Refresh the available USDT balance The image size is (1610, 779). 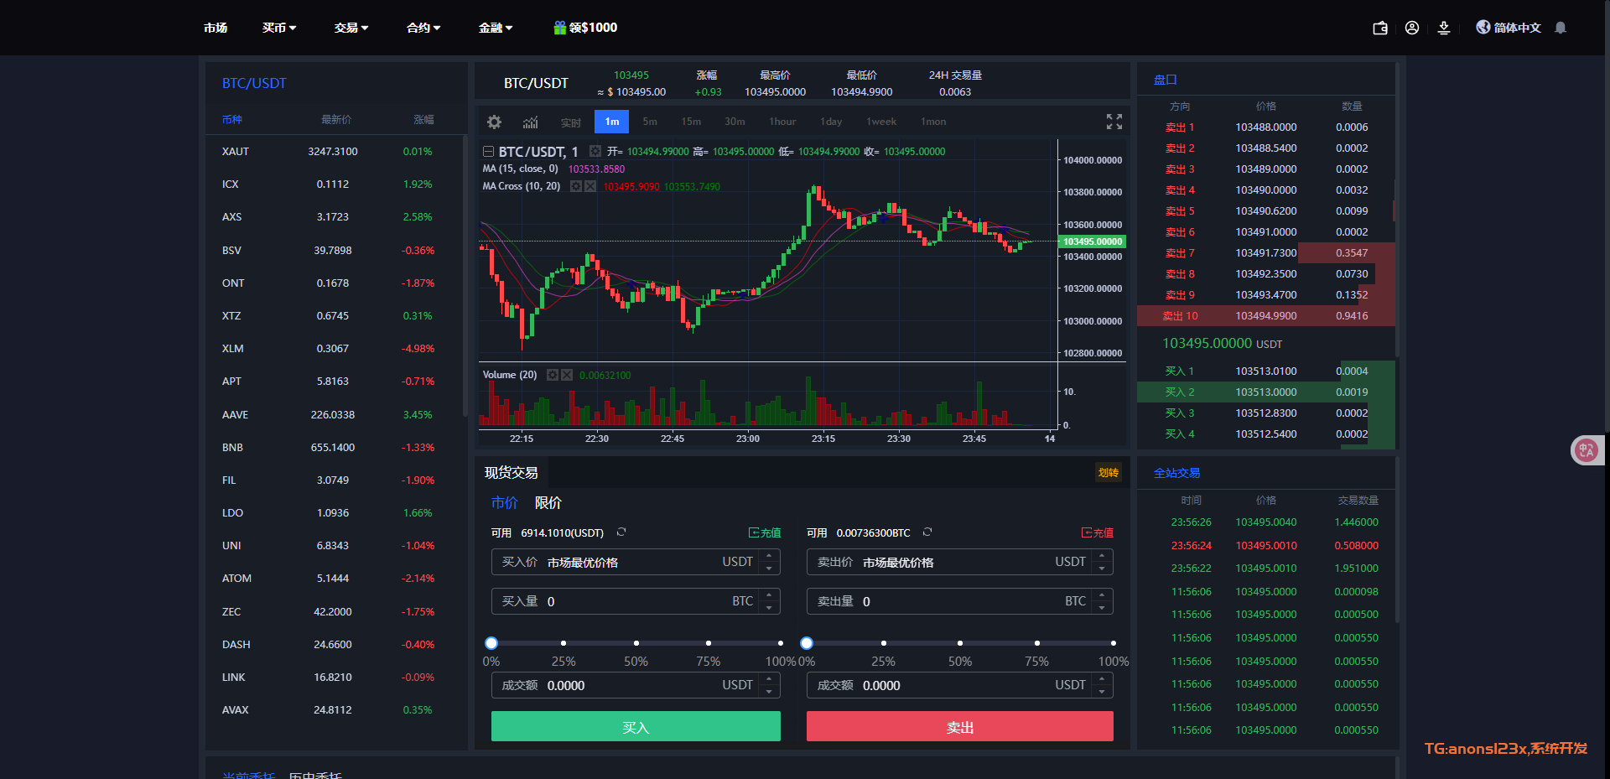point(621,532)
